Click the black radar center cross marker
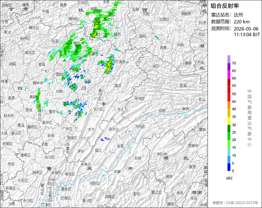 (104, 104)
